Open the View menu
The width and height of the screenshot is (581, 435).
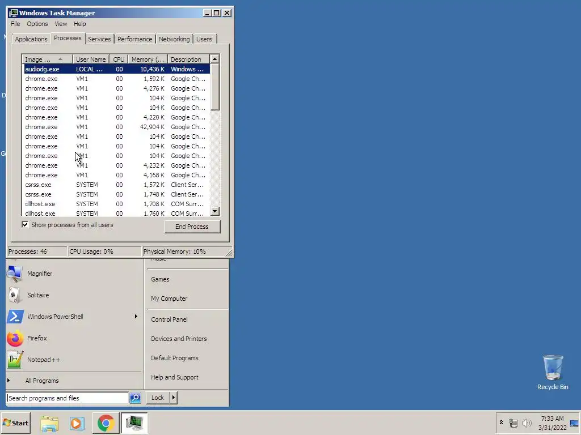[61, 24]
